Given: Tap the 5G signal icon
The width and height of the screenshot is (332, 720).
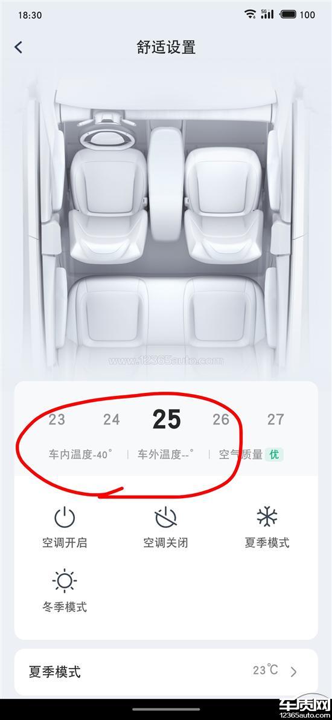Looking at the screenshot, I should (x=267, y=15).
